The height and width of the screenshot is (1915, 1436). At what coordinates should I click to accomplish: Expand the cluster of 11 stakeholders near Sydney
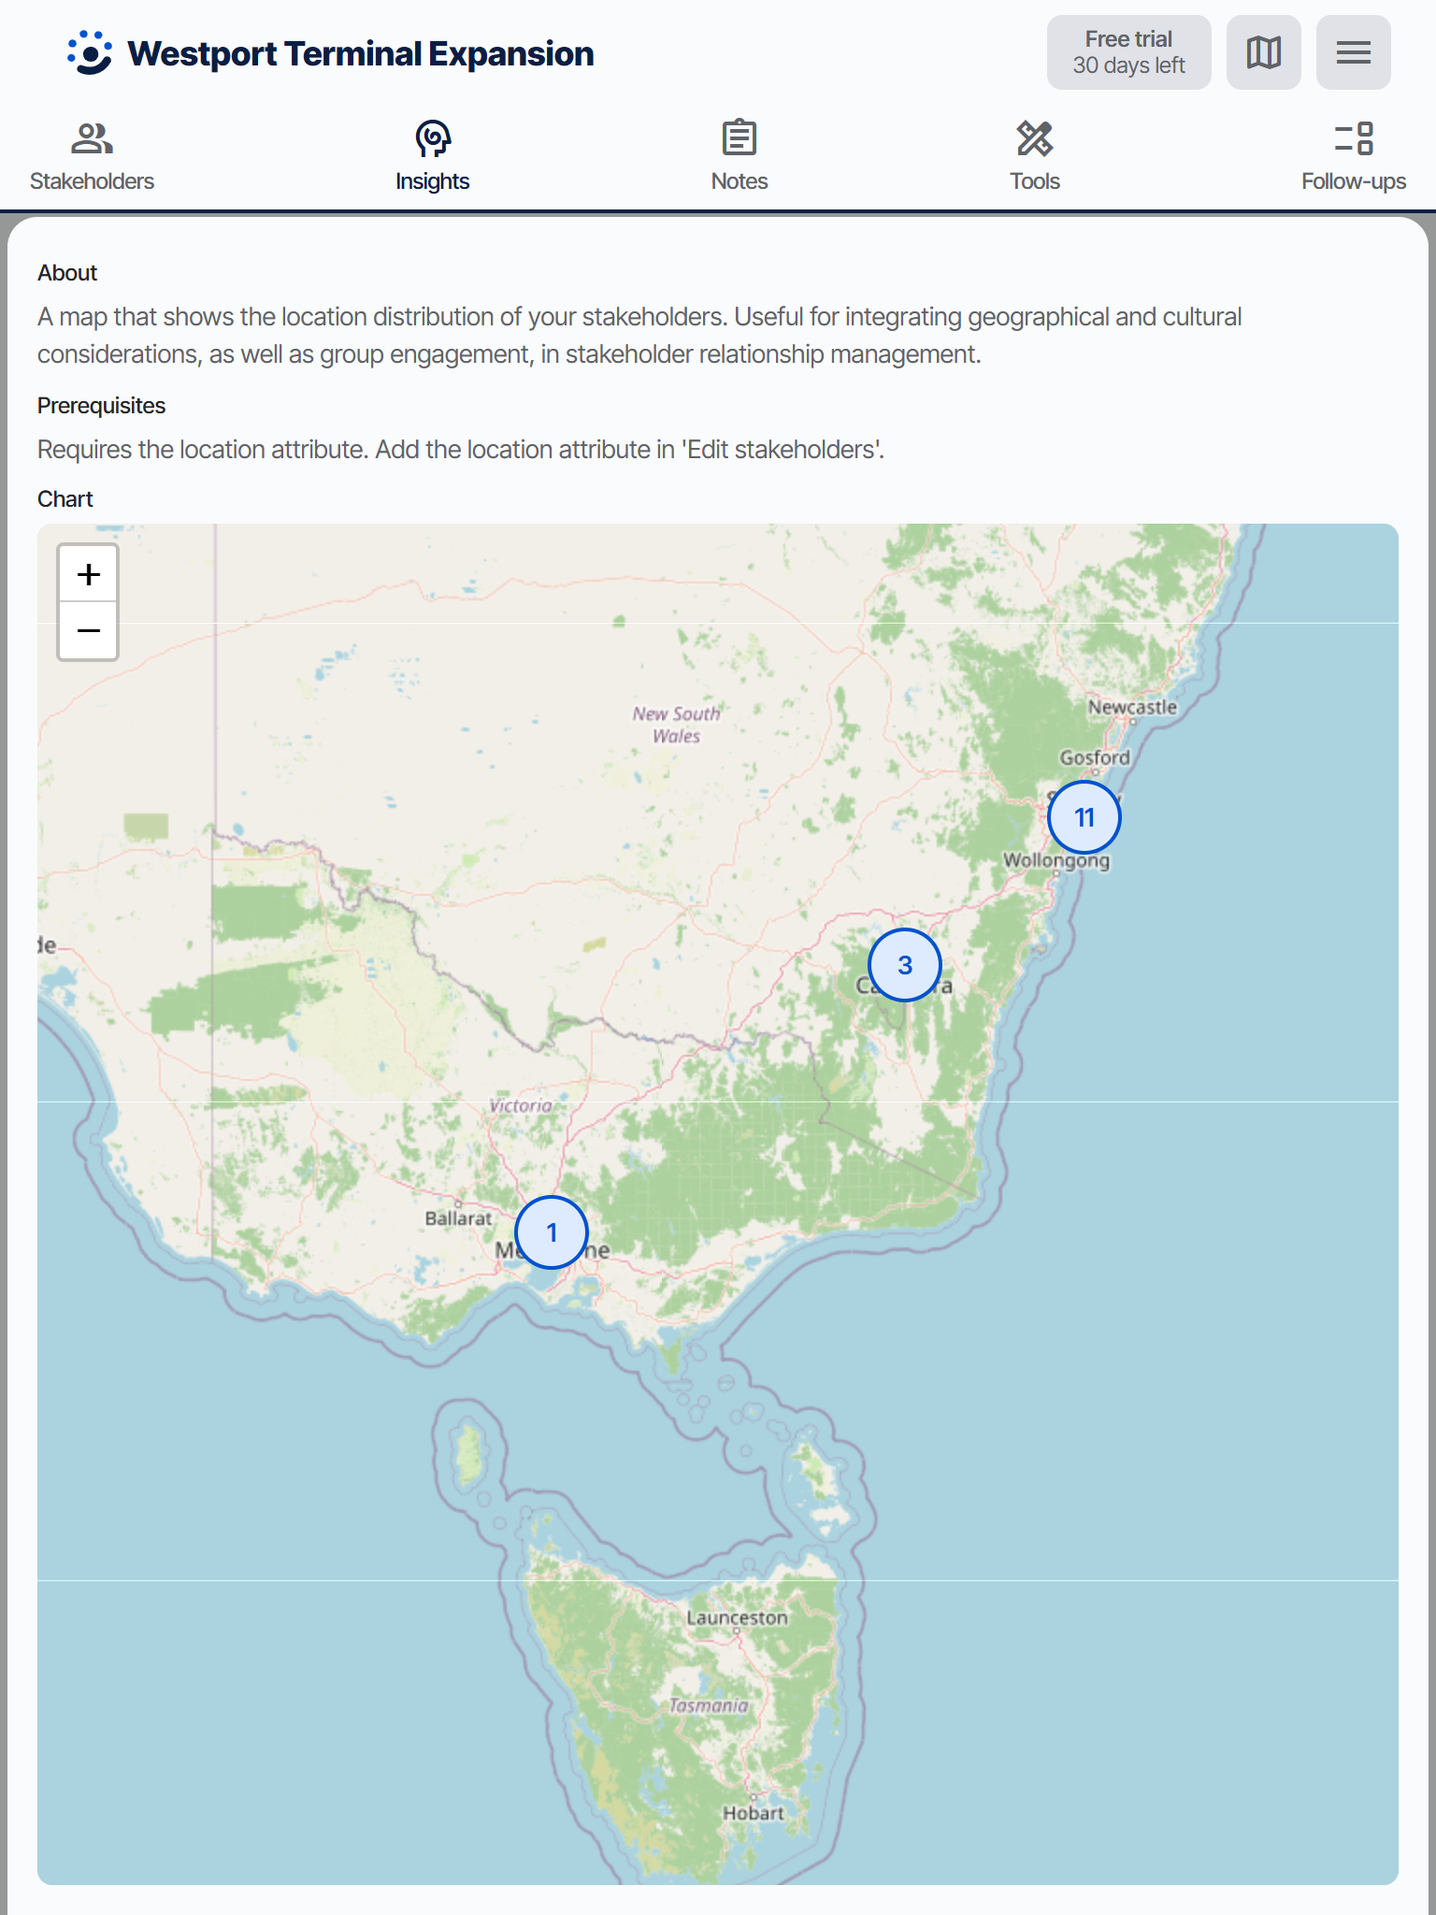pyautogui.click(x=1084, y=818)
